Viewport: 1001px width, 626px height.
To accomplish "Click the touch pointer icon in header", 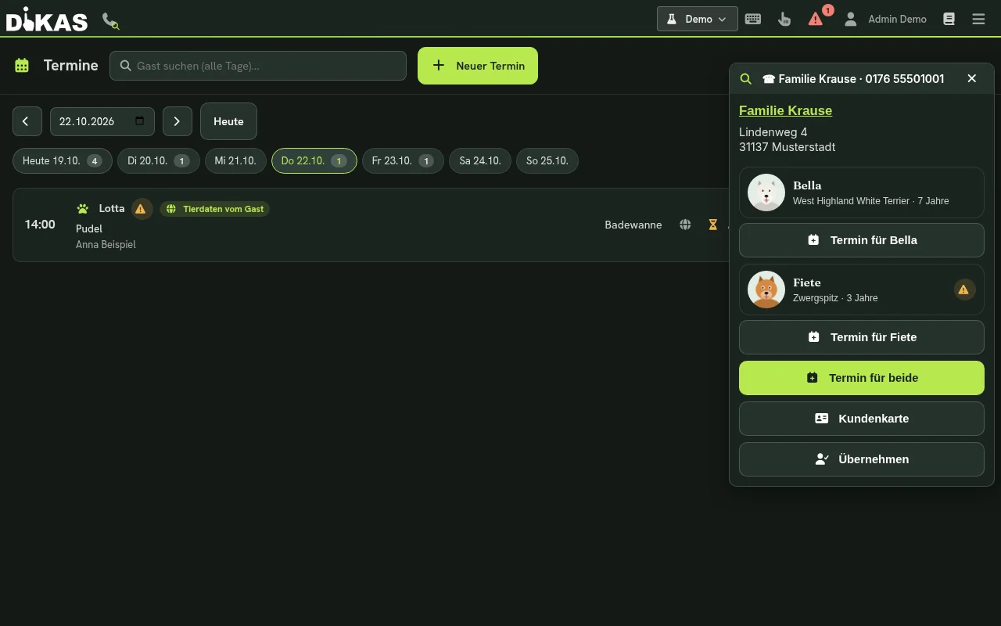I will (x=784, y=19).
